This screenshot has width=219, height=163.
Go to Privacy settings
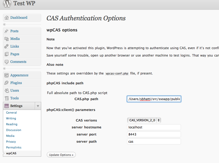tap(11, 142)
